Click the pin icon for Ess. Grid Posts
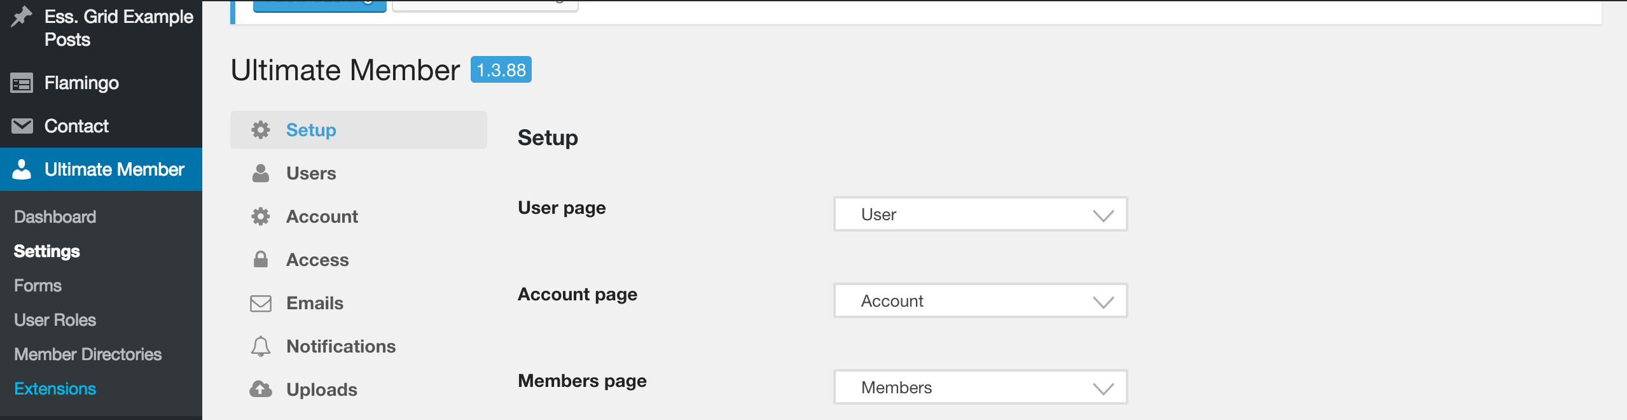This screenshot has height=420, width=1627. click(x=22, y=17)
